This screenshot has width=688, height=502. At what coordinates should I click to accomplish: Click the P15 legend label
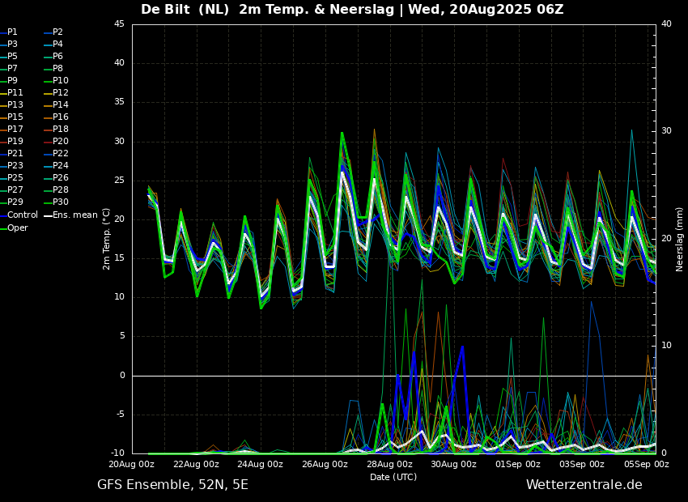[15, 117]
